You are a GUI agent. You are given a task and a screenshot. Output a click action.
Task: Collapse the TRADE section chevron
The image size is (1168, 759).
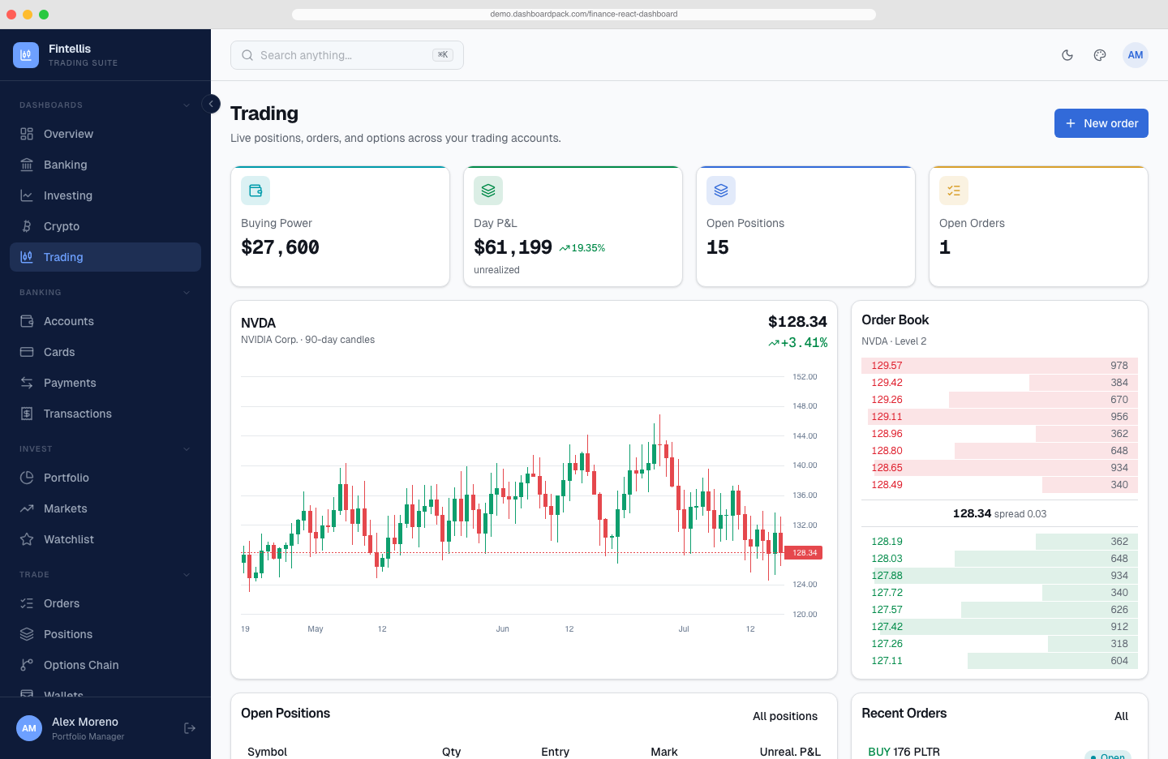[x=187, y=575]
